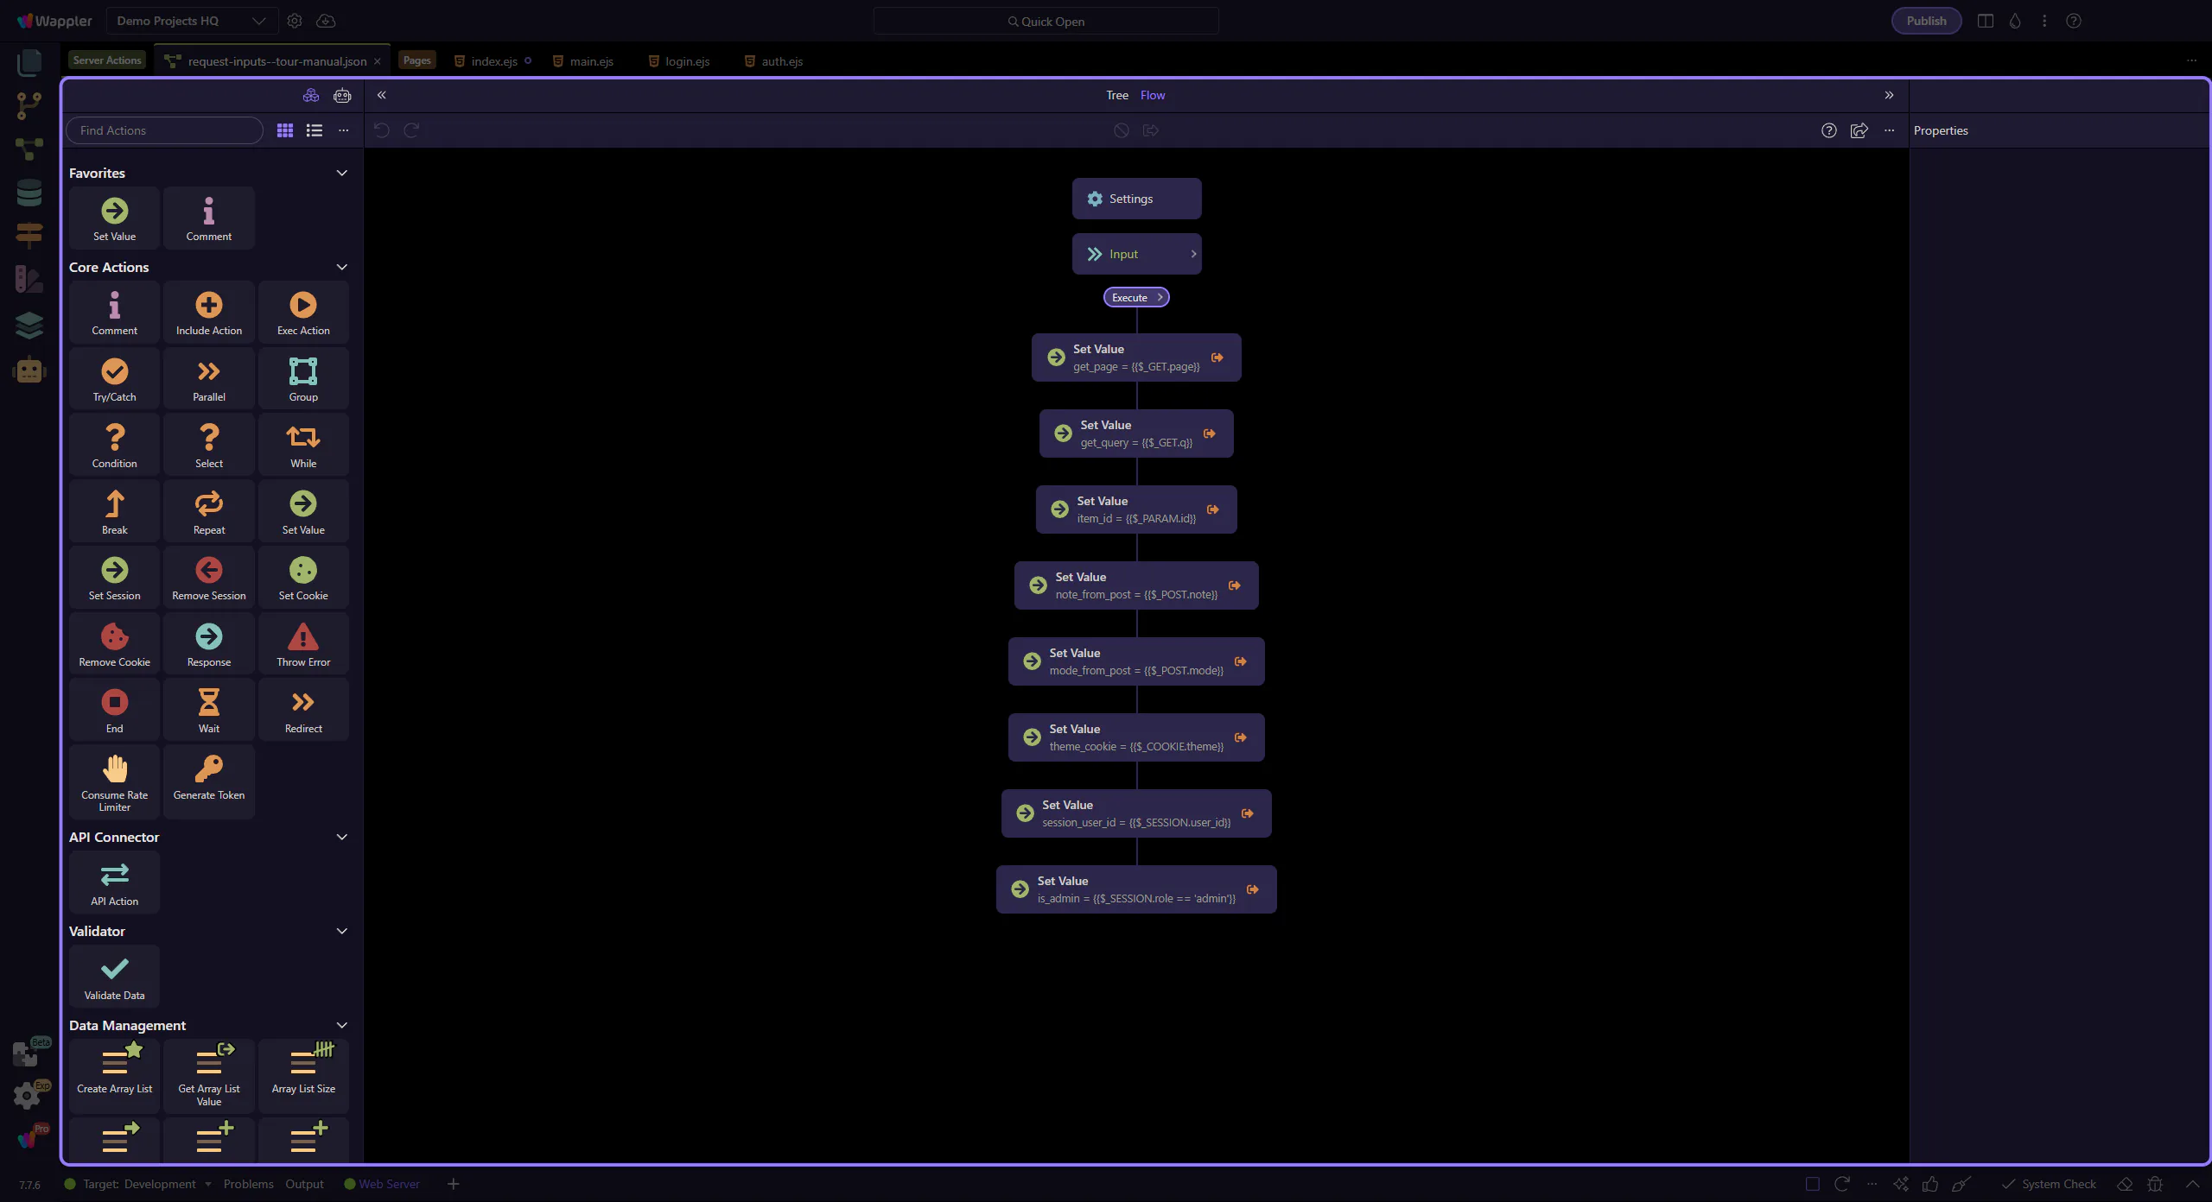Viewport: 2212px width, 1202px height.
Task: Expand the Input node
Action: click(x=1193, y=254)
